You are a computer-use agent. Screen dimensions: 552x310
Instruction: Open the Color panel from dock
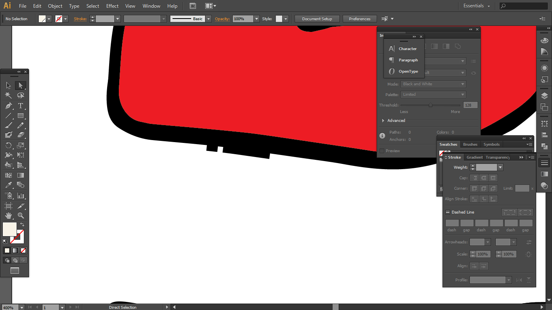click(x=544, y=40)
